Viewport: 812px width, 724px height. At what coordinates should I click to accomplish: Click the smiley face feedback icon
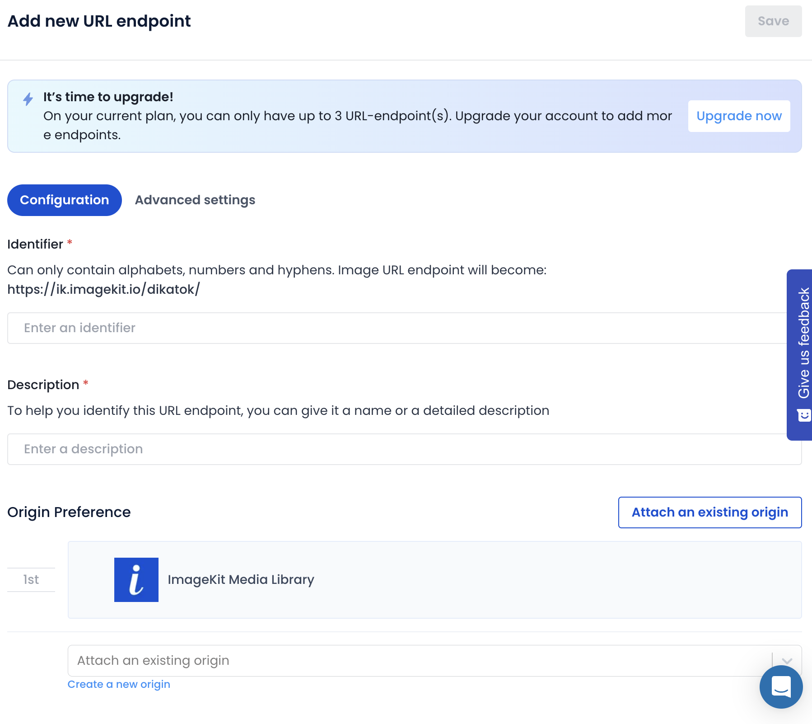[x=804, y=415]
